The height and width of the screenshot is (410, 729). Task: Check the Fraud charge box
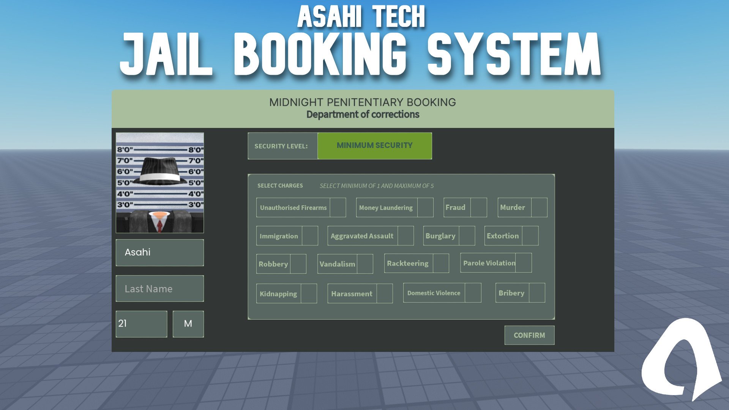[x=478, y=207]
